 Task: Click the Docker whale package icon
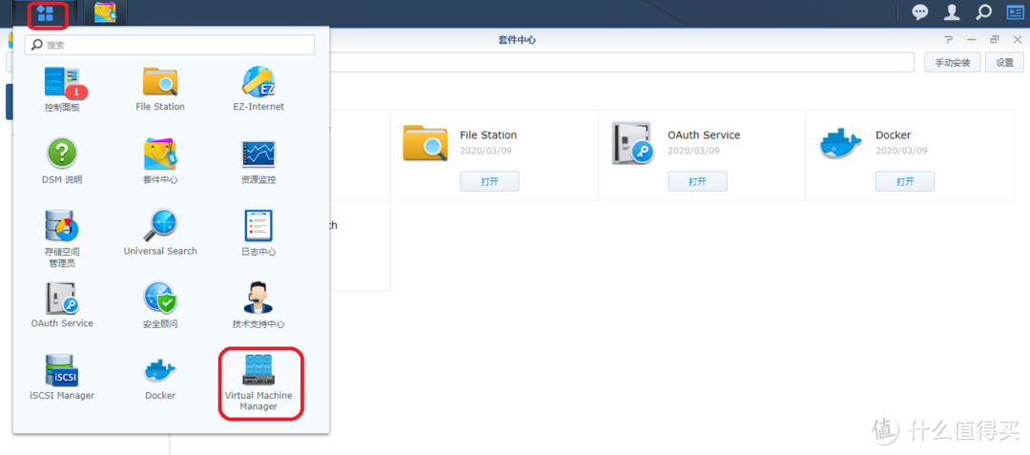[841, 142]
